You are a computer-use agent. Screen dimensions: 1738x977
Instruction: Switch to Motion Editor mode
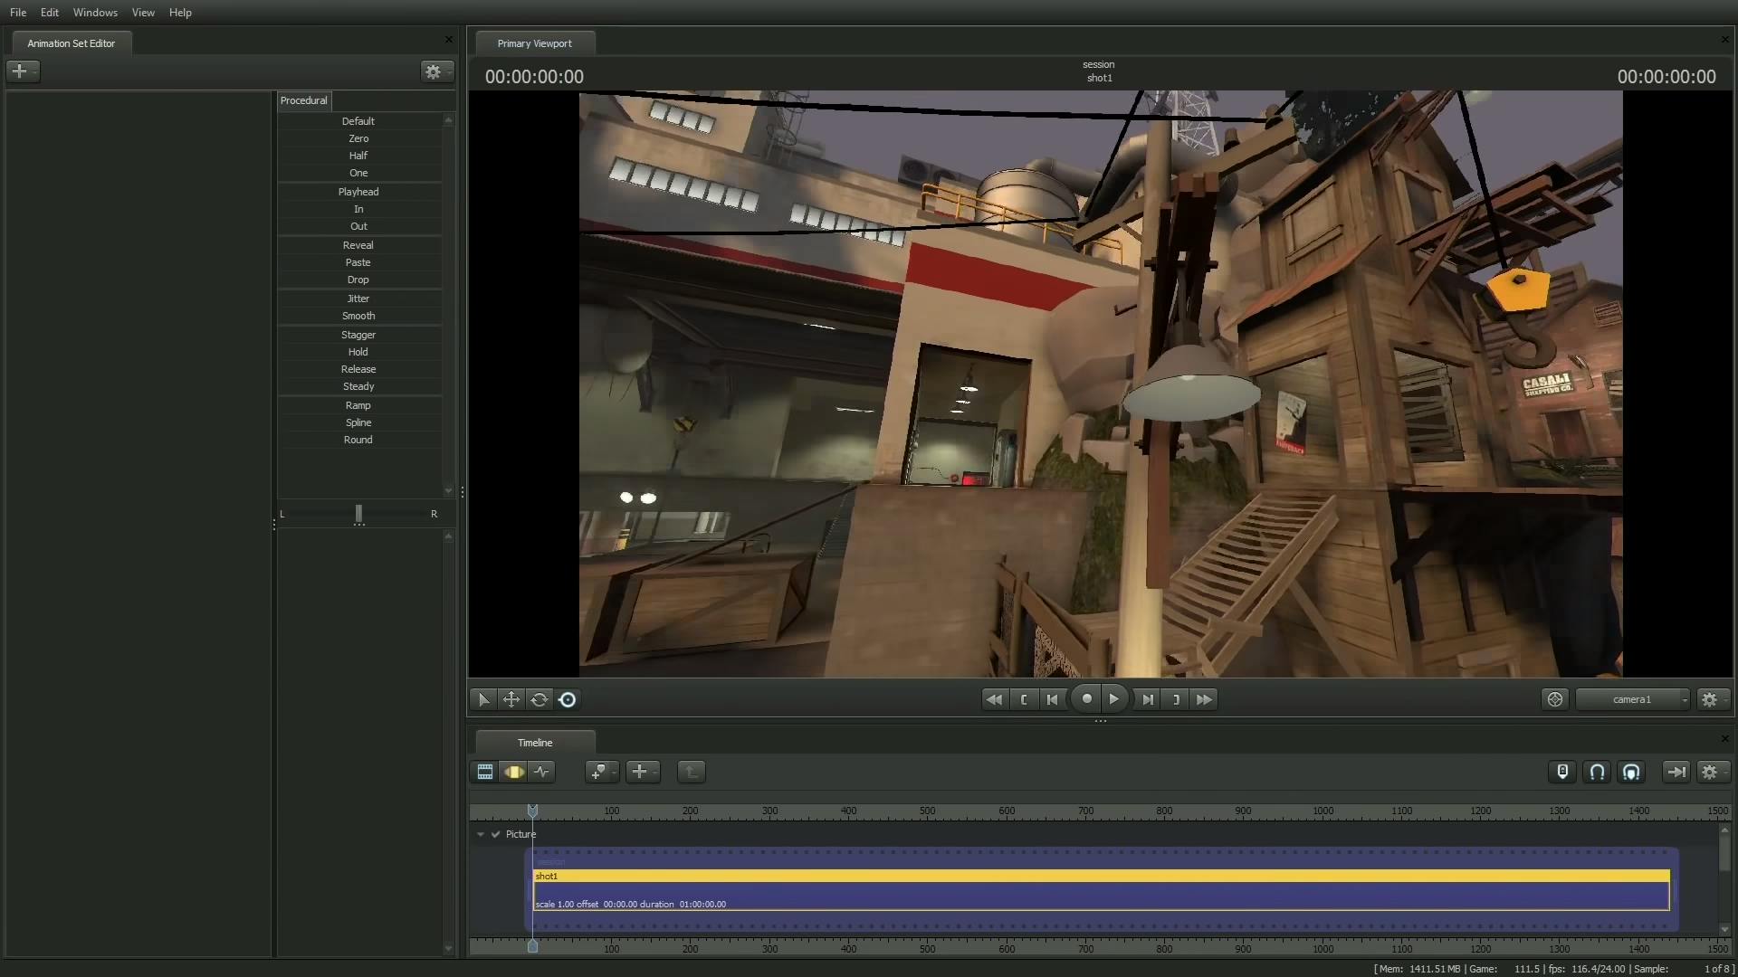[x=513, y=772]
